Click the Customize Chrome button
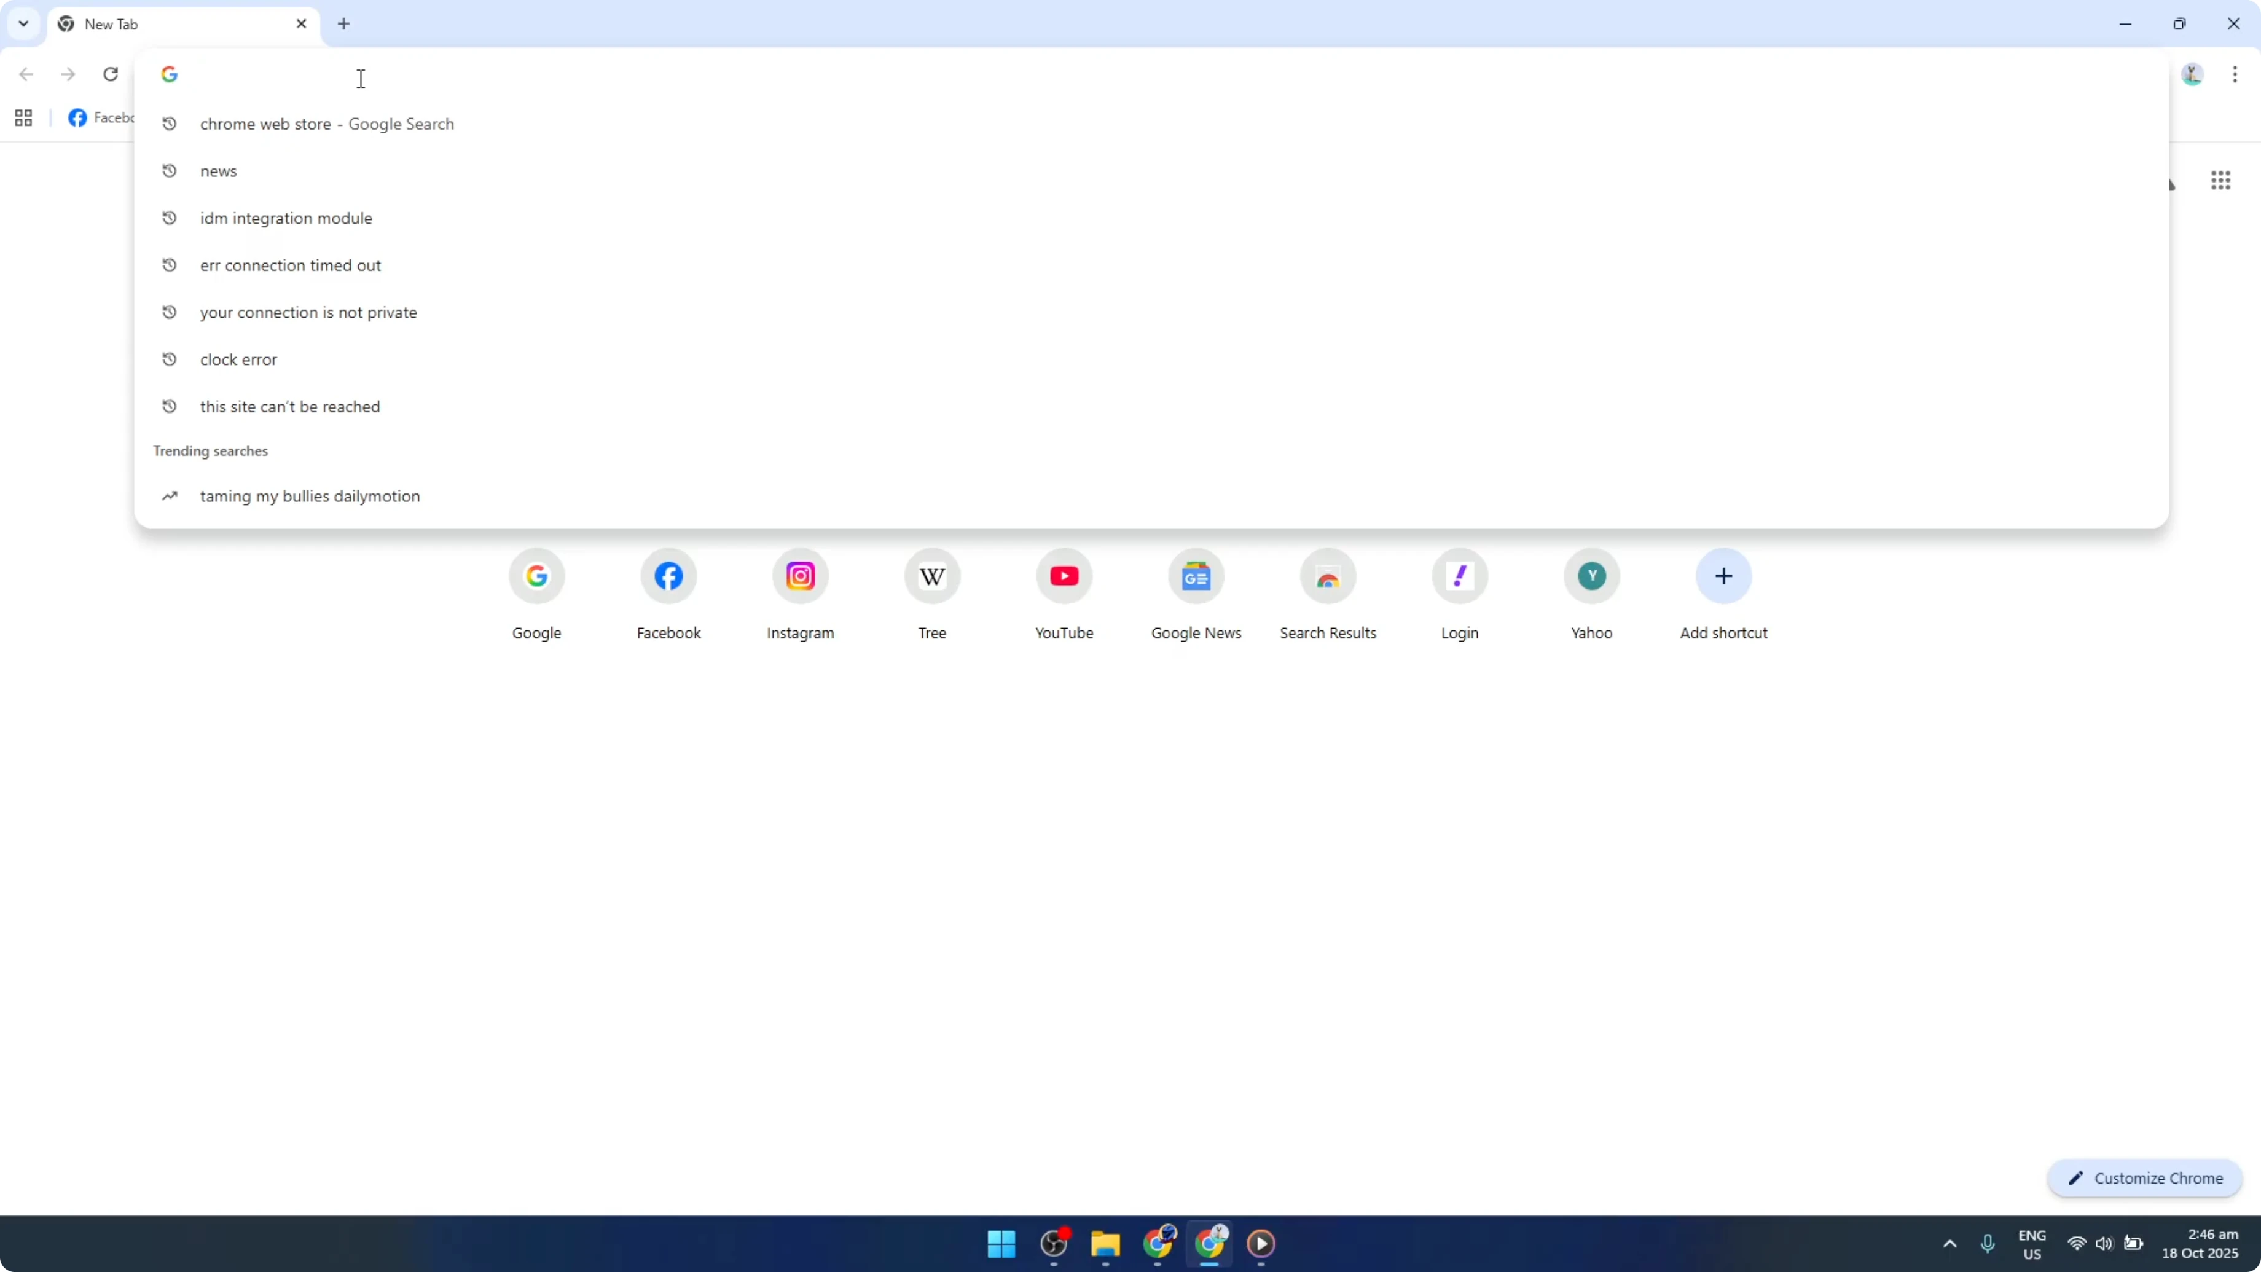The image size is (2261, 1272). 2144,1178
